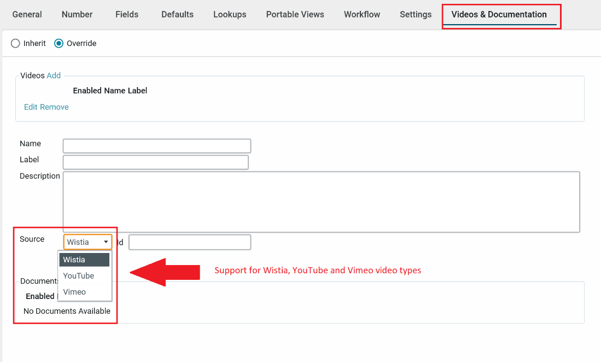Open the Source dropdown showing Wistia
This screenshot has width=601, height=362.
87,242
